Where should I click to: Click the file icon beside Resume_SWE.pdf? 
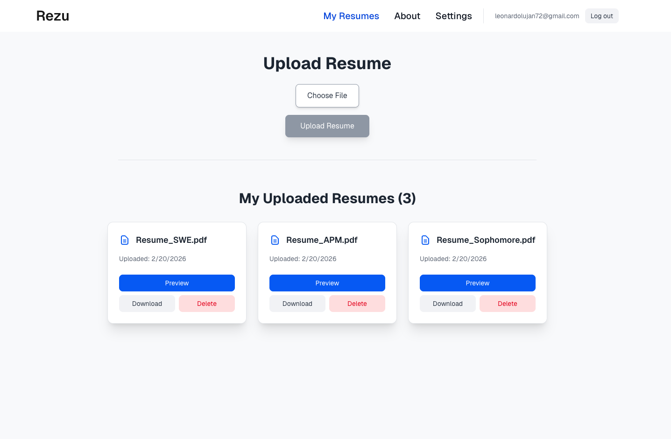click(125, 240)
